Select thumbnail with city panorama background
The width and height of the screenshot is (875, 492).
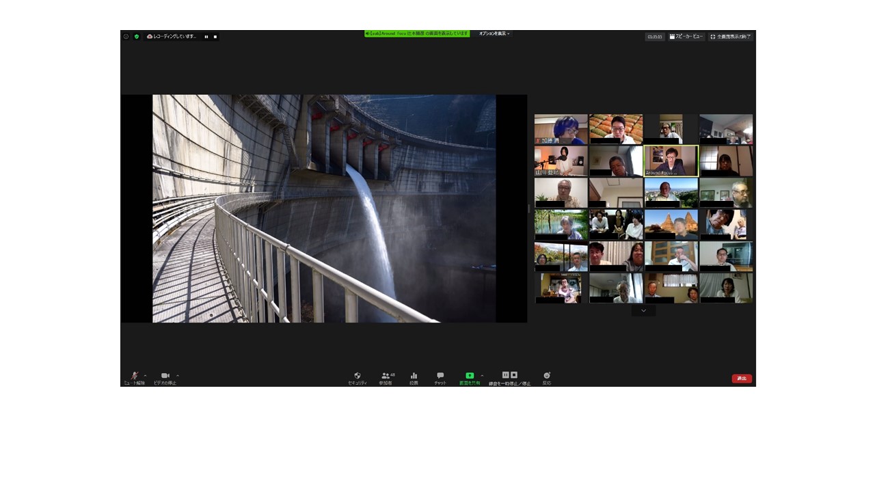click(671, 193)
